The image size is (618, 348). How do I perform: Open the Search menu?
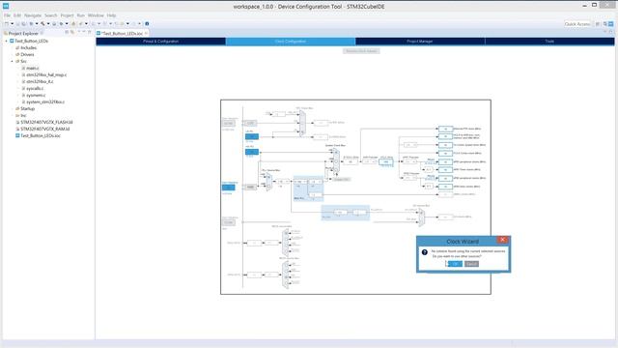51,15
